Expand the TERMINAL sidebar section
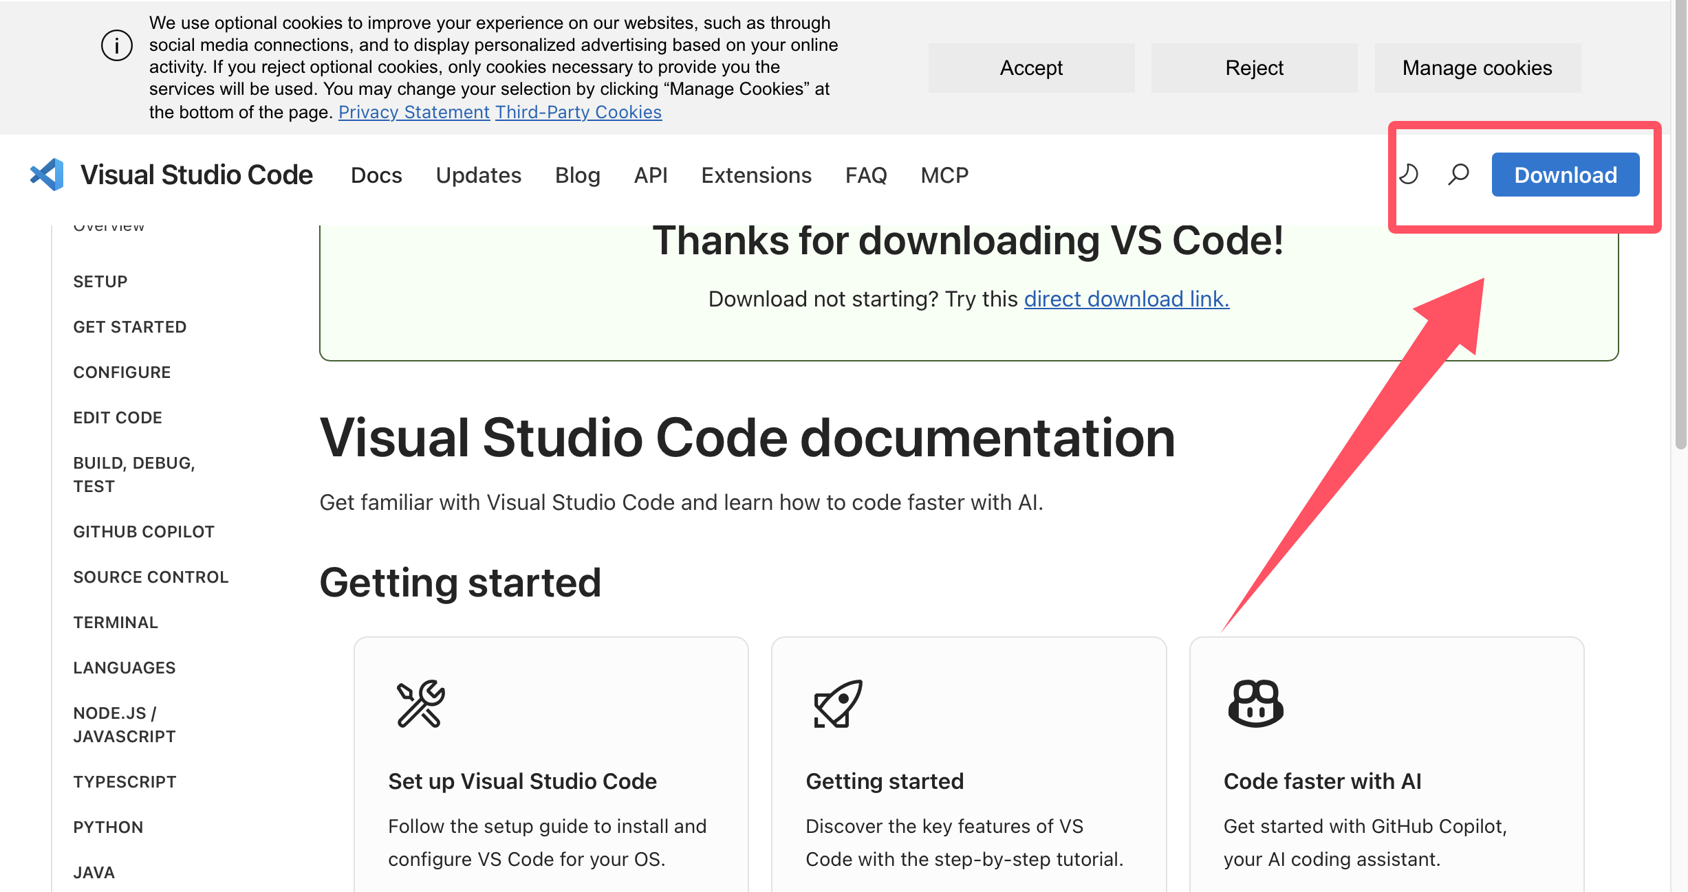The height and width of the screenshot is (892, 1688). coord(116,623)
